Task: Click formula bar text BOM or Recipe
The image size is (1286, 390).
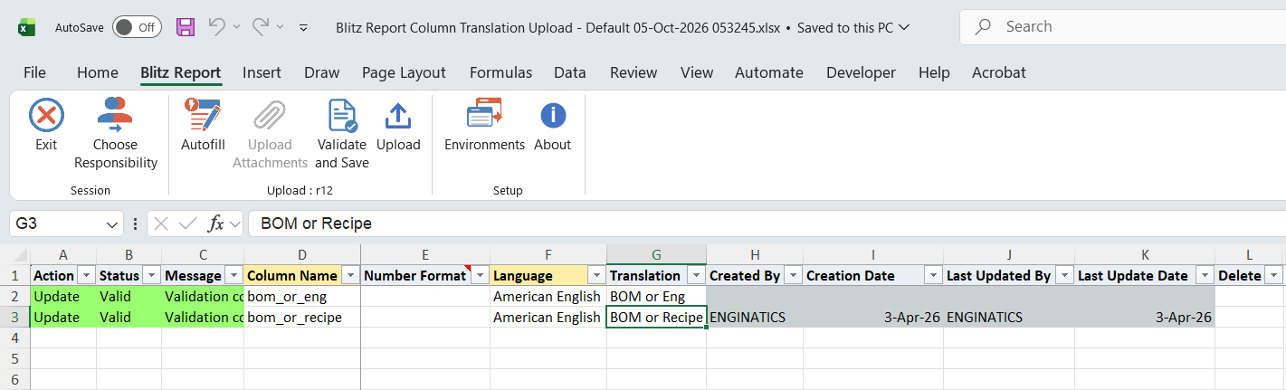Action: 316,224
